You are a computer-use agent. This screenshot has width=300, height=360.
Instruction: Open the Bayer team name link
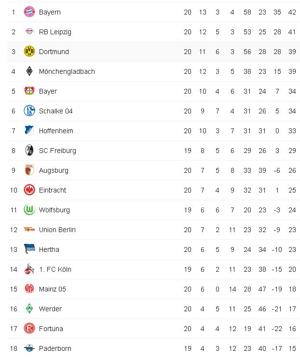(48, 91)
